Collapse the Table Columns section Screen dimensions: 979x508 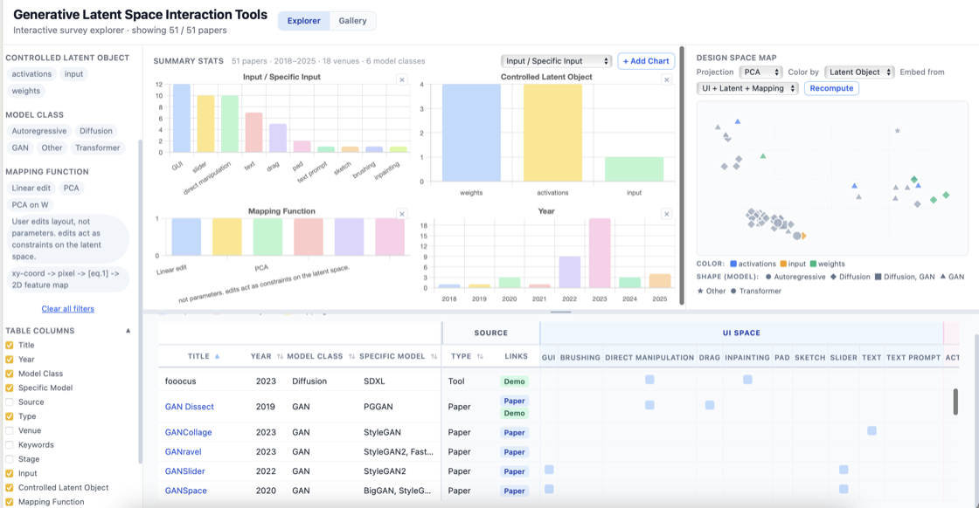[128, 330]
